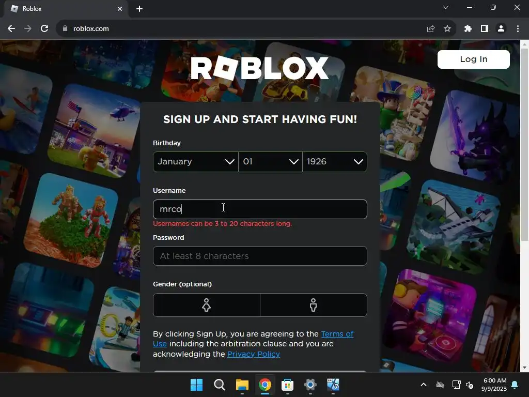Click the last pinned taskbar app icon

coord(333,385)
